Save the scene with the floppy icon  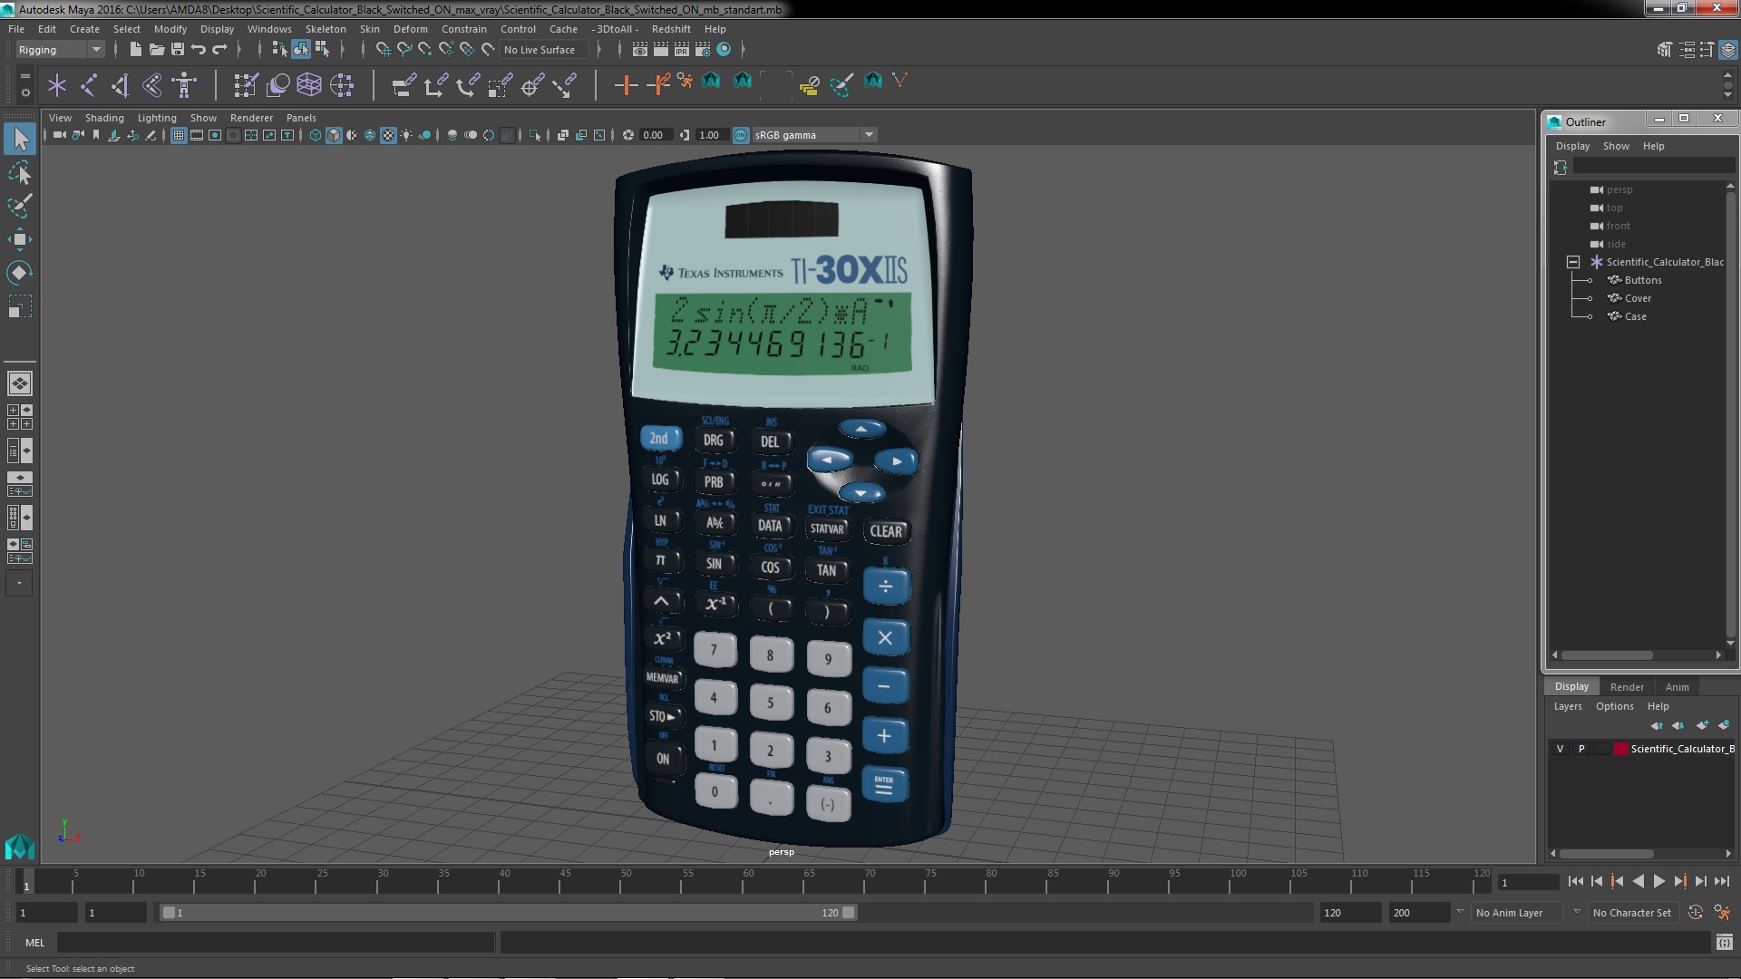(178, 50)
